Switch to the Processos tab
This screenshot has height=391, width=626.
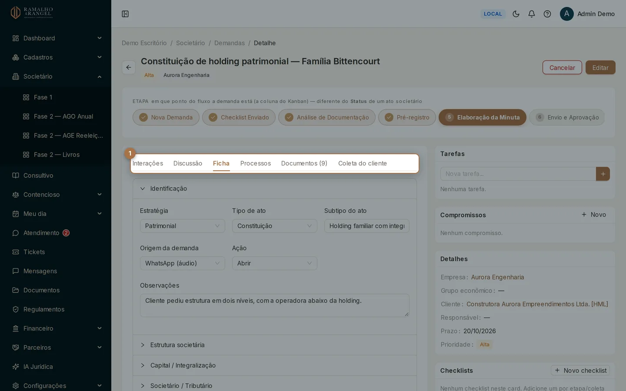[x=256, y=163]
